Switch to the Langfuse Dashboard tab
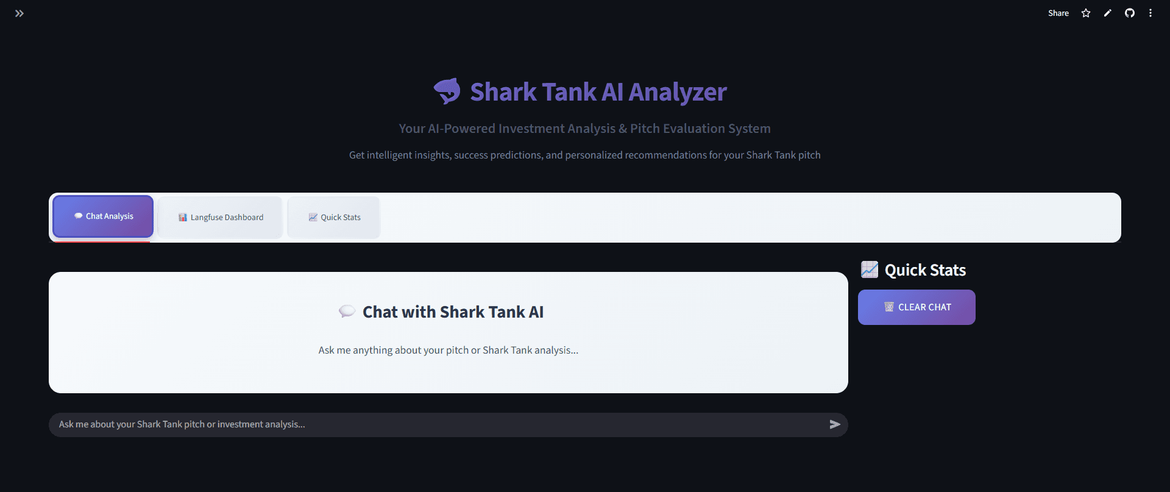The width and height of the screenshot is (1170, 492). pyautogui.click(x=219, y=217)
